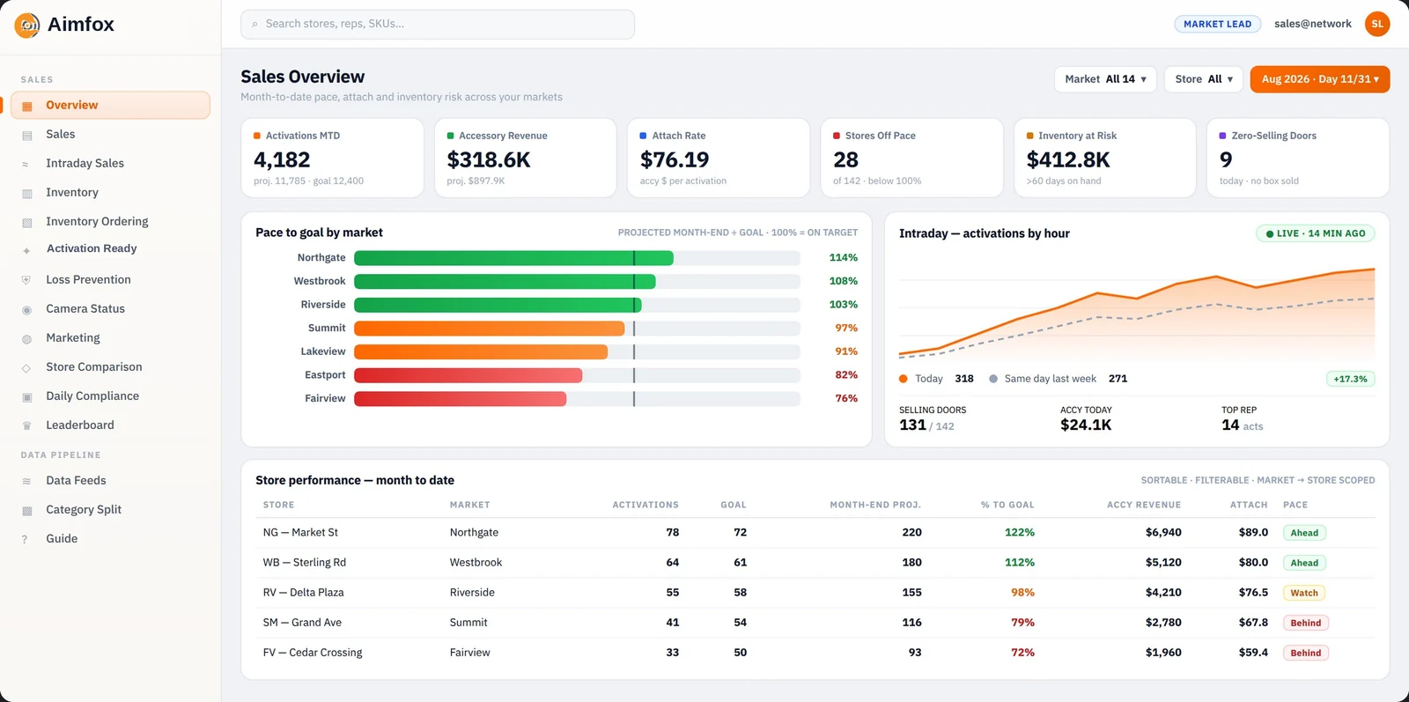This screenshot has height=702, width=1409.
Task: Click the LIVE 14 MIN AGO badge
Action: pyautogui.click(x=1315, y=233)
